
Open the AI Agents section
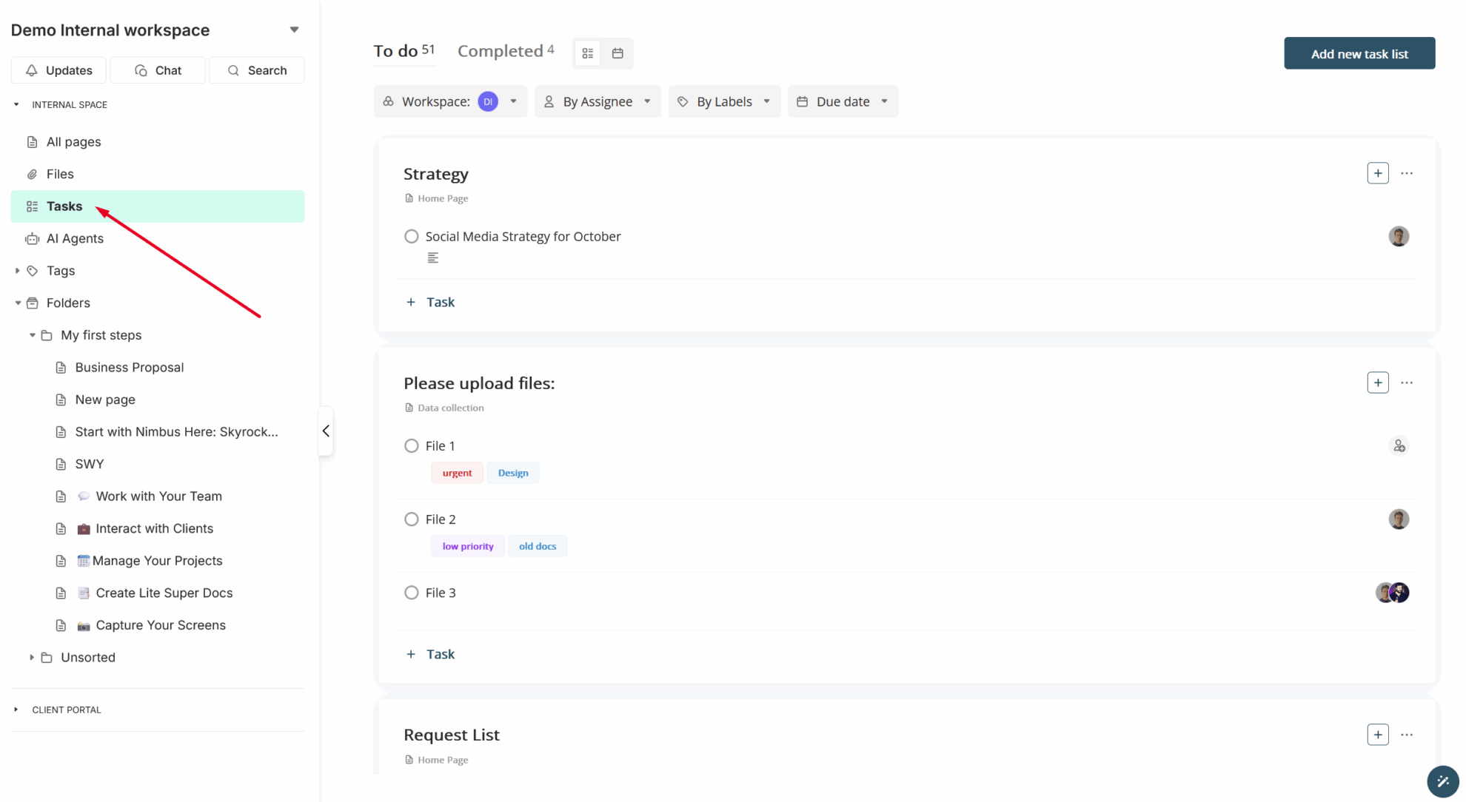[x=74, y=238]
